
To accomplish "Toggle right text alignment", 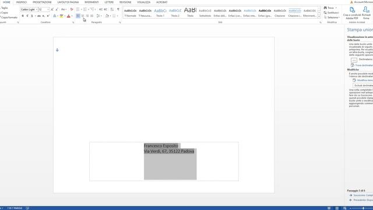I will pyautogui.click(x=87, y=16).
